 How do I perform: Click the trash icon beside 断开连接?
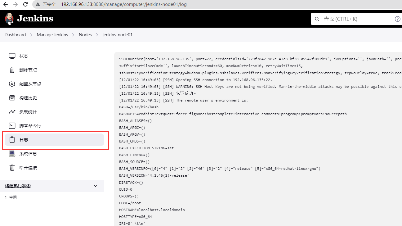(12, 168)
